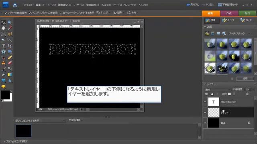The image size is (257, 144).
Task: Select the Cookie Cutter star tool
Action: [x=4, y=52]
